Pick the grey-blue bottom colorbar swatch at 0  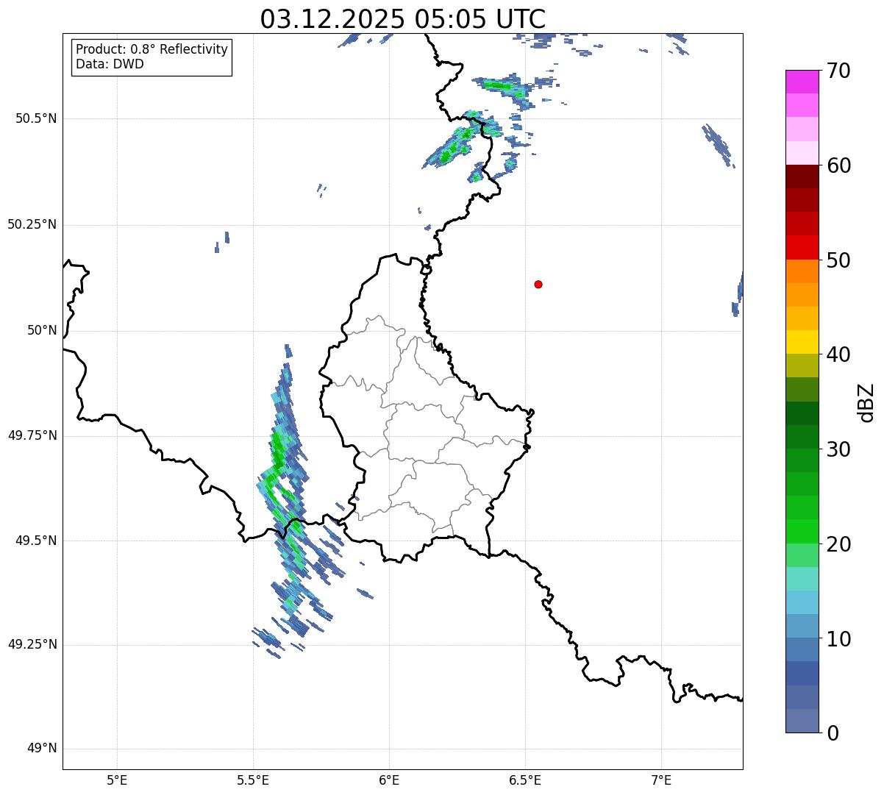[x=802, y=721]
